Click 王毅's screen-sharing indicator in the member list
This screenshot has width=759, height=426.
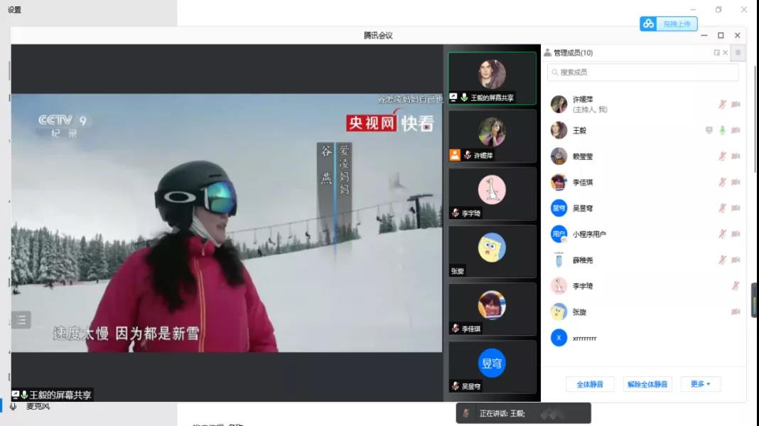click(708, 130)
